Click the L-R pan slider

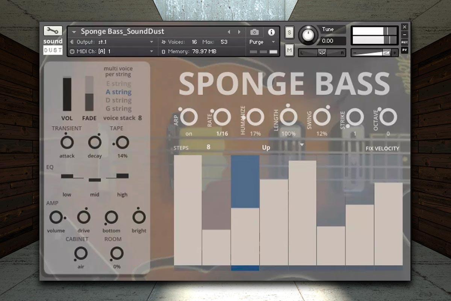click(322, 53)
